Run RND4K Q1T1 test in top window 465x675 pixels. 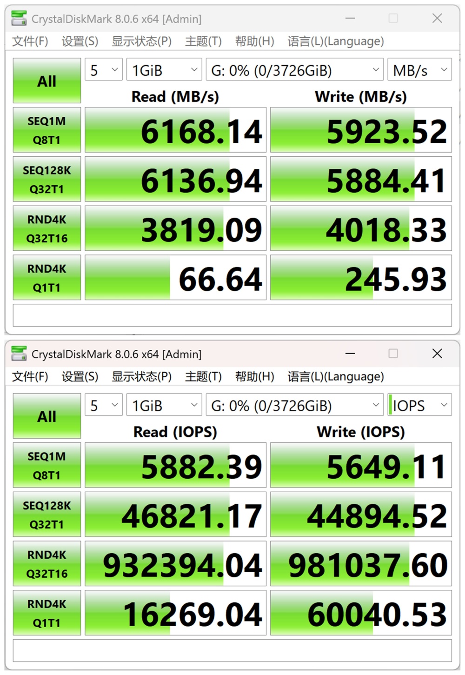(x=47, y=278)
